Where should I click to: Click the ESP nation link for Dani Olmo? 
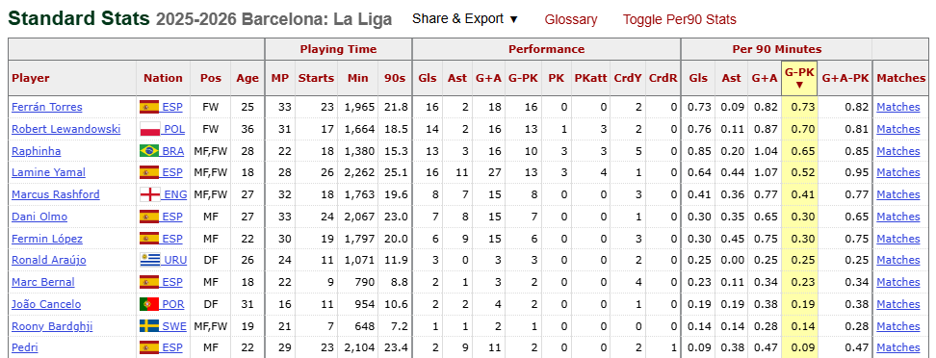click(x=172, y=217)
